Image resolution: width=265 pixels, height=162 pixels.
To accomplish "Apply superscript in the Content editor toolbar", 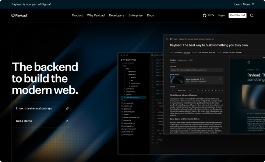I will pos(219,90).
